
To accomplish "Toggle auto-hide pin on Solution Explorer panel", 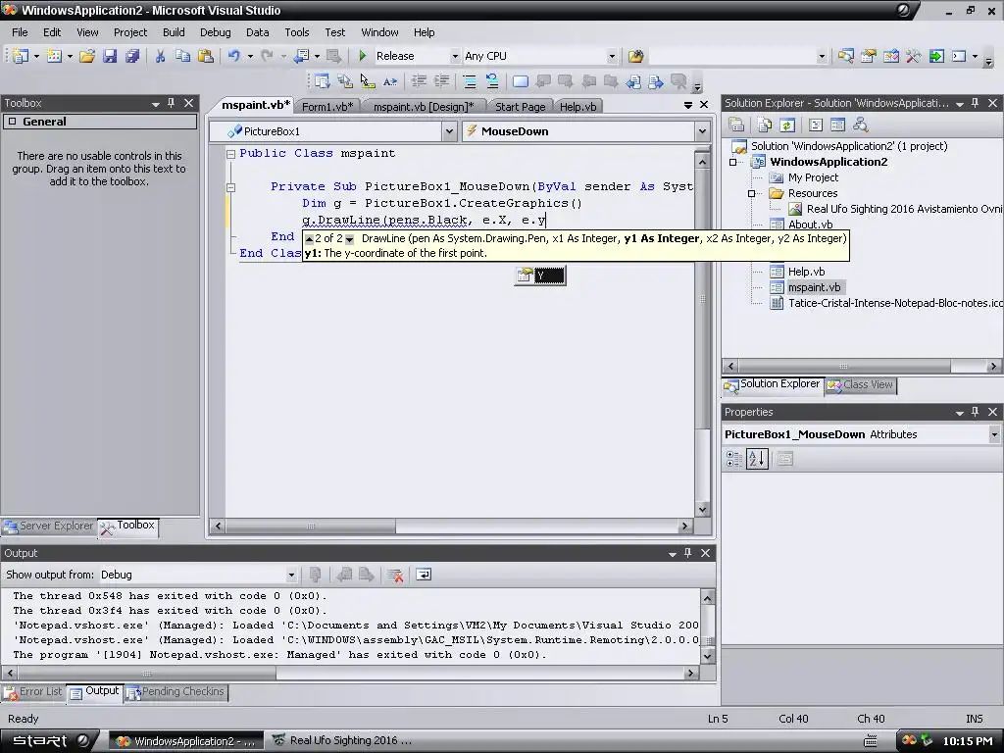I will [x=976, y=103].
